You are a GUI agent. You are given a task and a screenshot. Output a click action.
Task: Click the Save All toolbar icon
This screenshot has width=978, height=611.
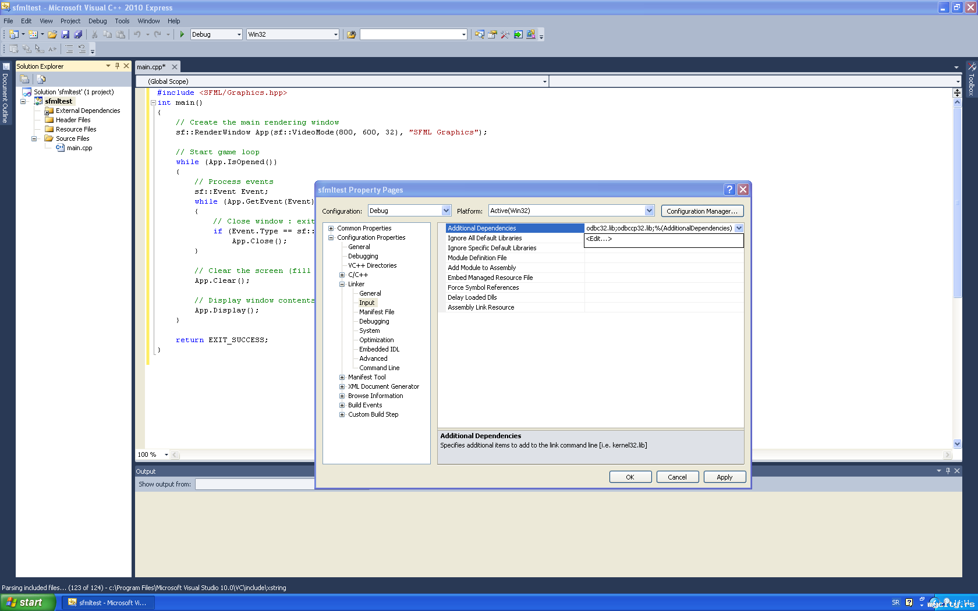[78, 34]
